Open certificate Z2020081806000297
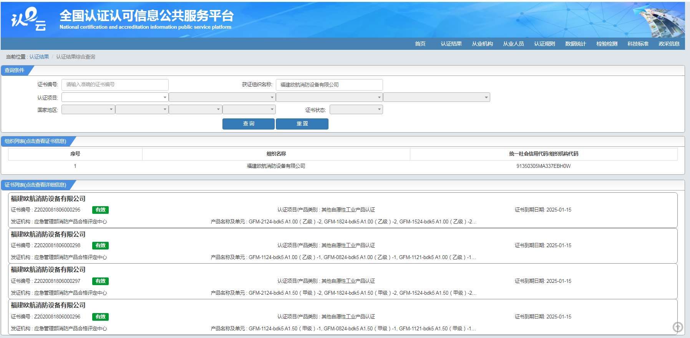This screenshot has width=690, height=338. 343,282
